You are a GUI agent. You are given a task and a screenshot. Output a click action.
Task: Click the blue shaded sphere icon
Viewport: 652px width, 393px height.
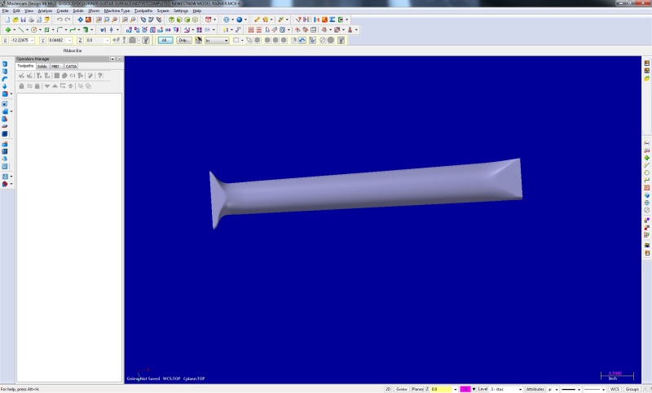point(239,20)
